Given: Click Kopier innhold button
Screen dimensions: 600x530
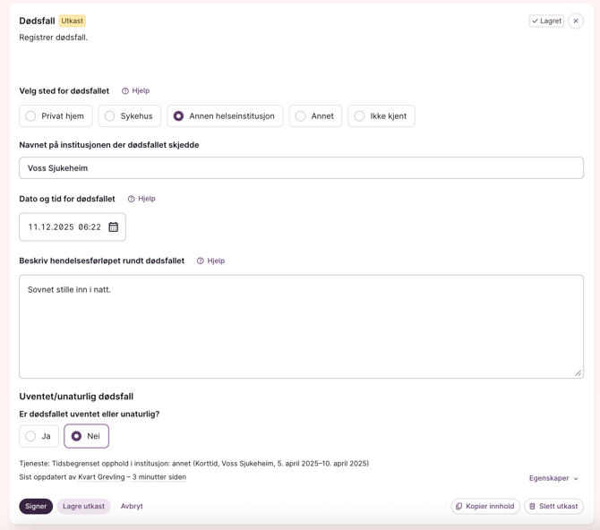Looking at the screenshot, I should 485,506.
